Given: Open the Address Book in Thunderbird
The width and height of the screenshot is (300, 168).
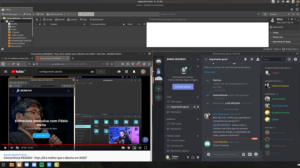Looking at the screenshot, I should pyautogui.click(x=55, y=14).
